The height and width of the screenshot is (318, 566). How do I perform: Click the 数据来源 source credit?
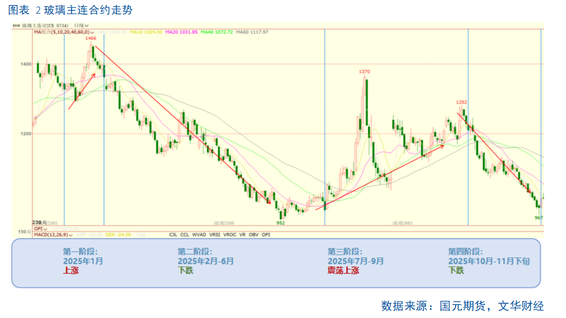[462, 306]
